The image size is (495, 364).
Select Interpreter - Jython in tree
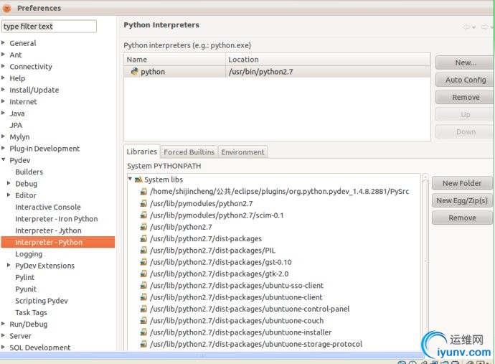click(48, 230)
